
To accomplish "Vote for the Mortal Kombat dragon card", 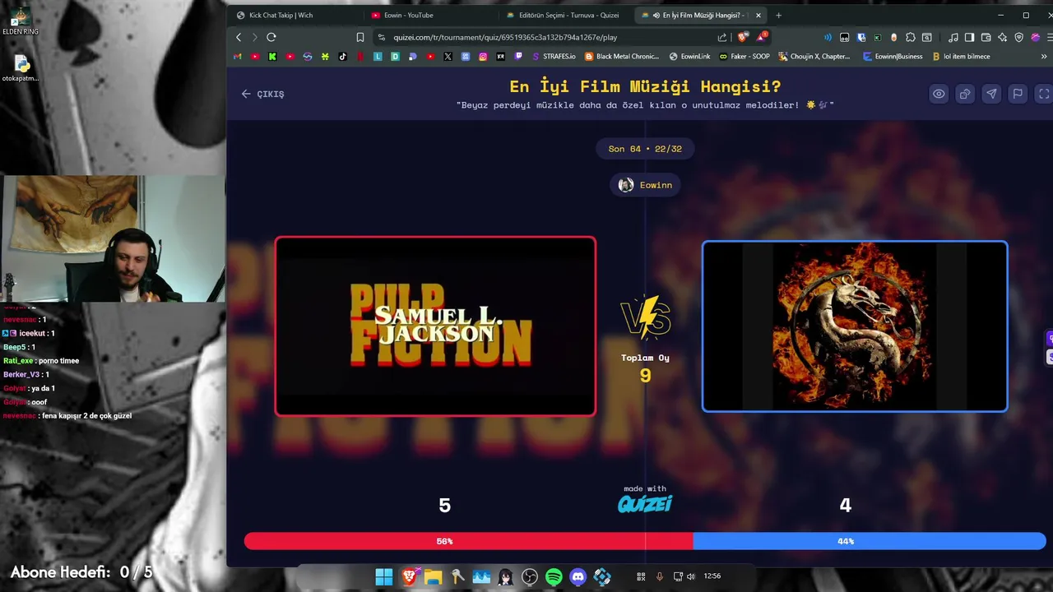I will pyautogui.click(x=855, y=326).
